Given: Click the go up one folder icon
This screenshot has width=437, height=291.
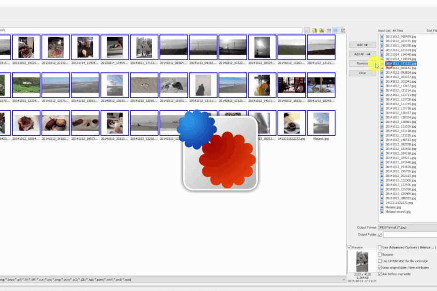Looking at the screenshot, I should [x=315, y=31].
